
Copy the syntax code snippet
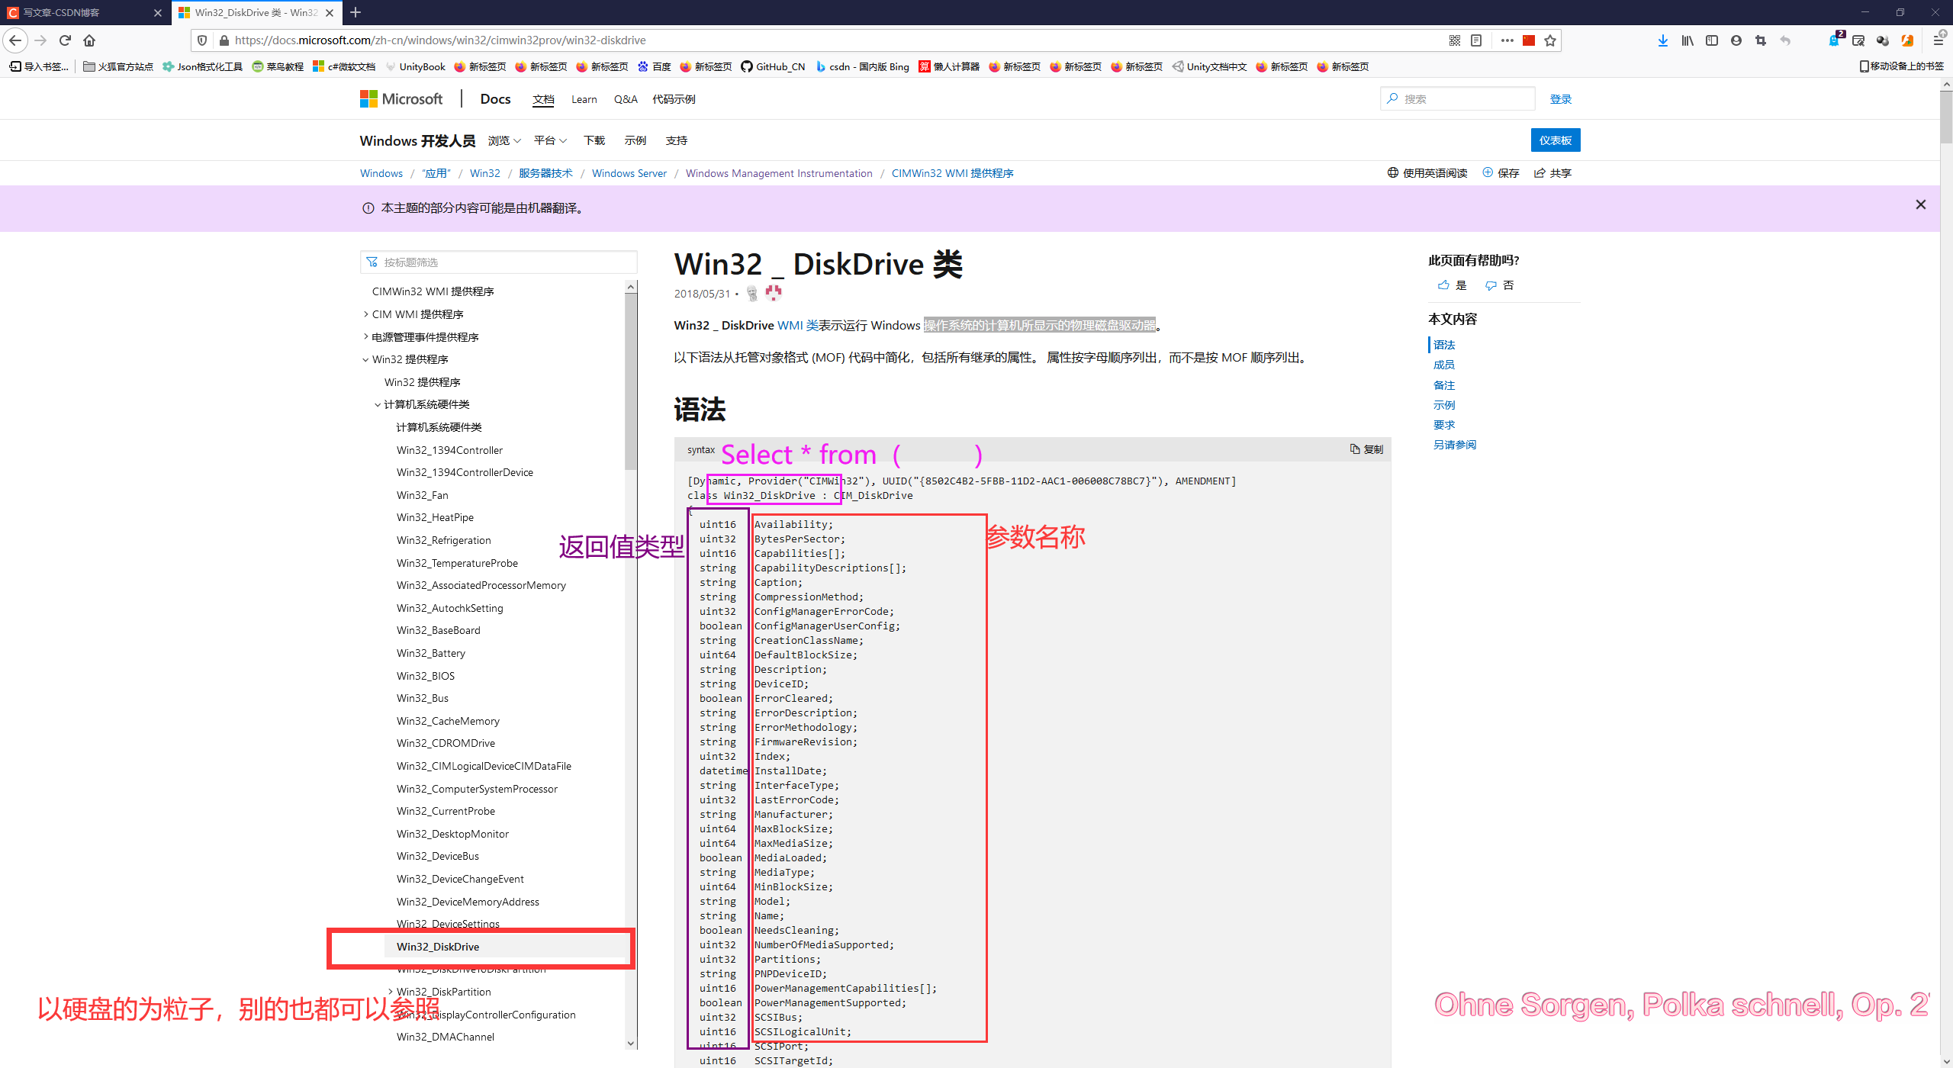1366,449
